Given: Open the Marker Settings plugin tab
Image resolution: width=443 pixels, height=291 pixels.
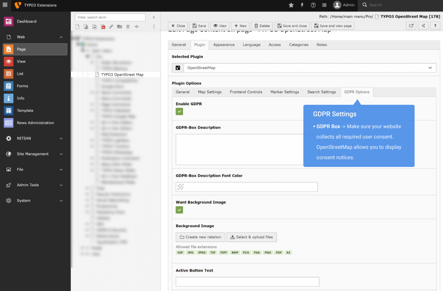Looking at the screenshot, I should (285, 92).
